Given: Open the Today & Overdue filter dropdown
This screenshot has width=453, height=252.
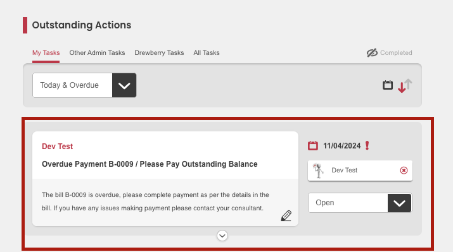Looking at the screenshot, I should click(x=84, y=85).
